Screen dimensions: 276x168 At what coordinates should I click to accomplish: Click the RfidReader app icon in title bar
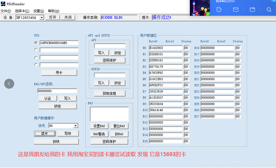point(3,4)
